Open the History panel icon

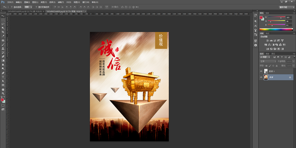click(255, 16)
